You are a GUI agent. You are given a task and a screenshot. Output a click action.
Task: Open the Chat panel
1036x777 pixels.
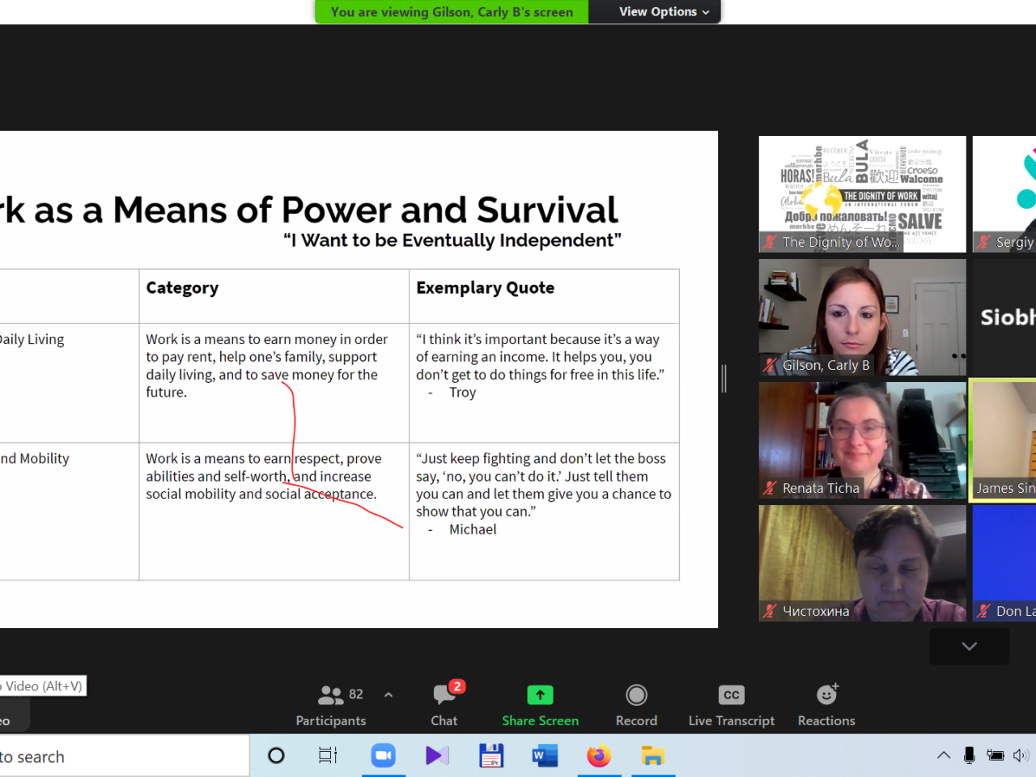click(x=444, y=705)
